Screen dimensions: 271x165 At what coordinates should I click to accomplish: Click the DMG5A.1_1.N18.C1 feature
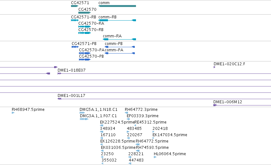[x=82, y=113]
